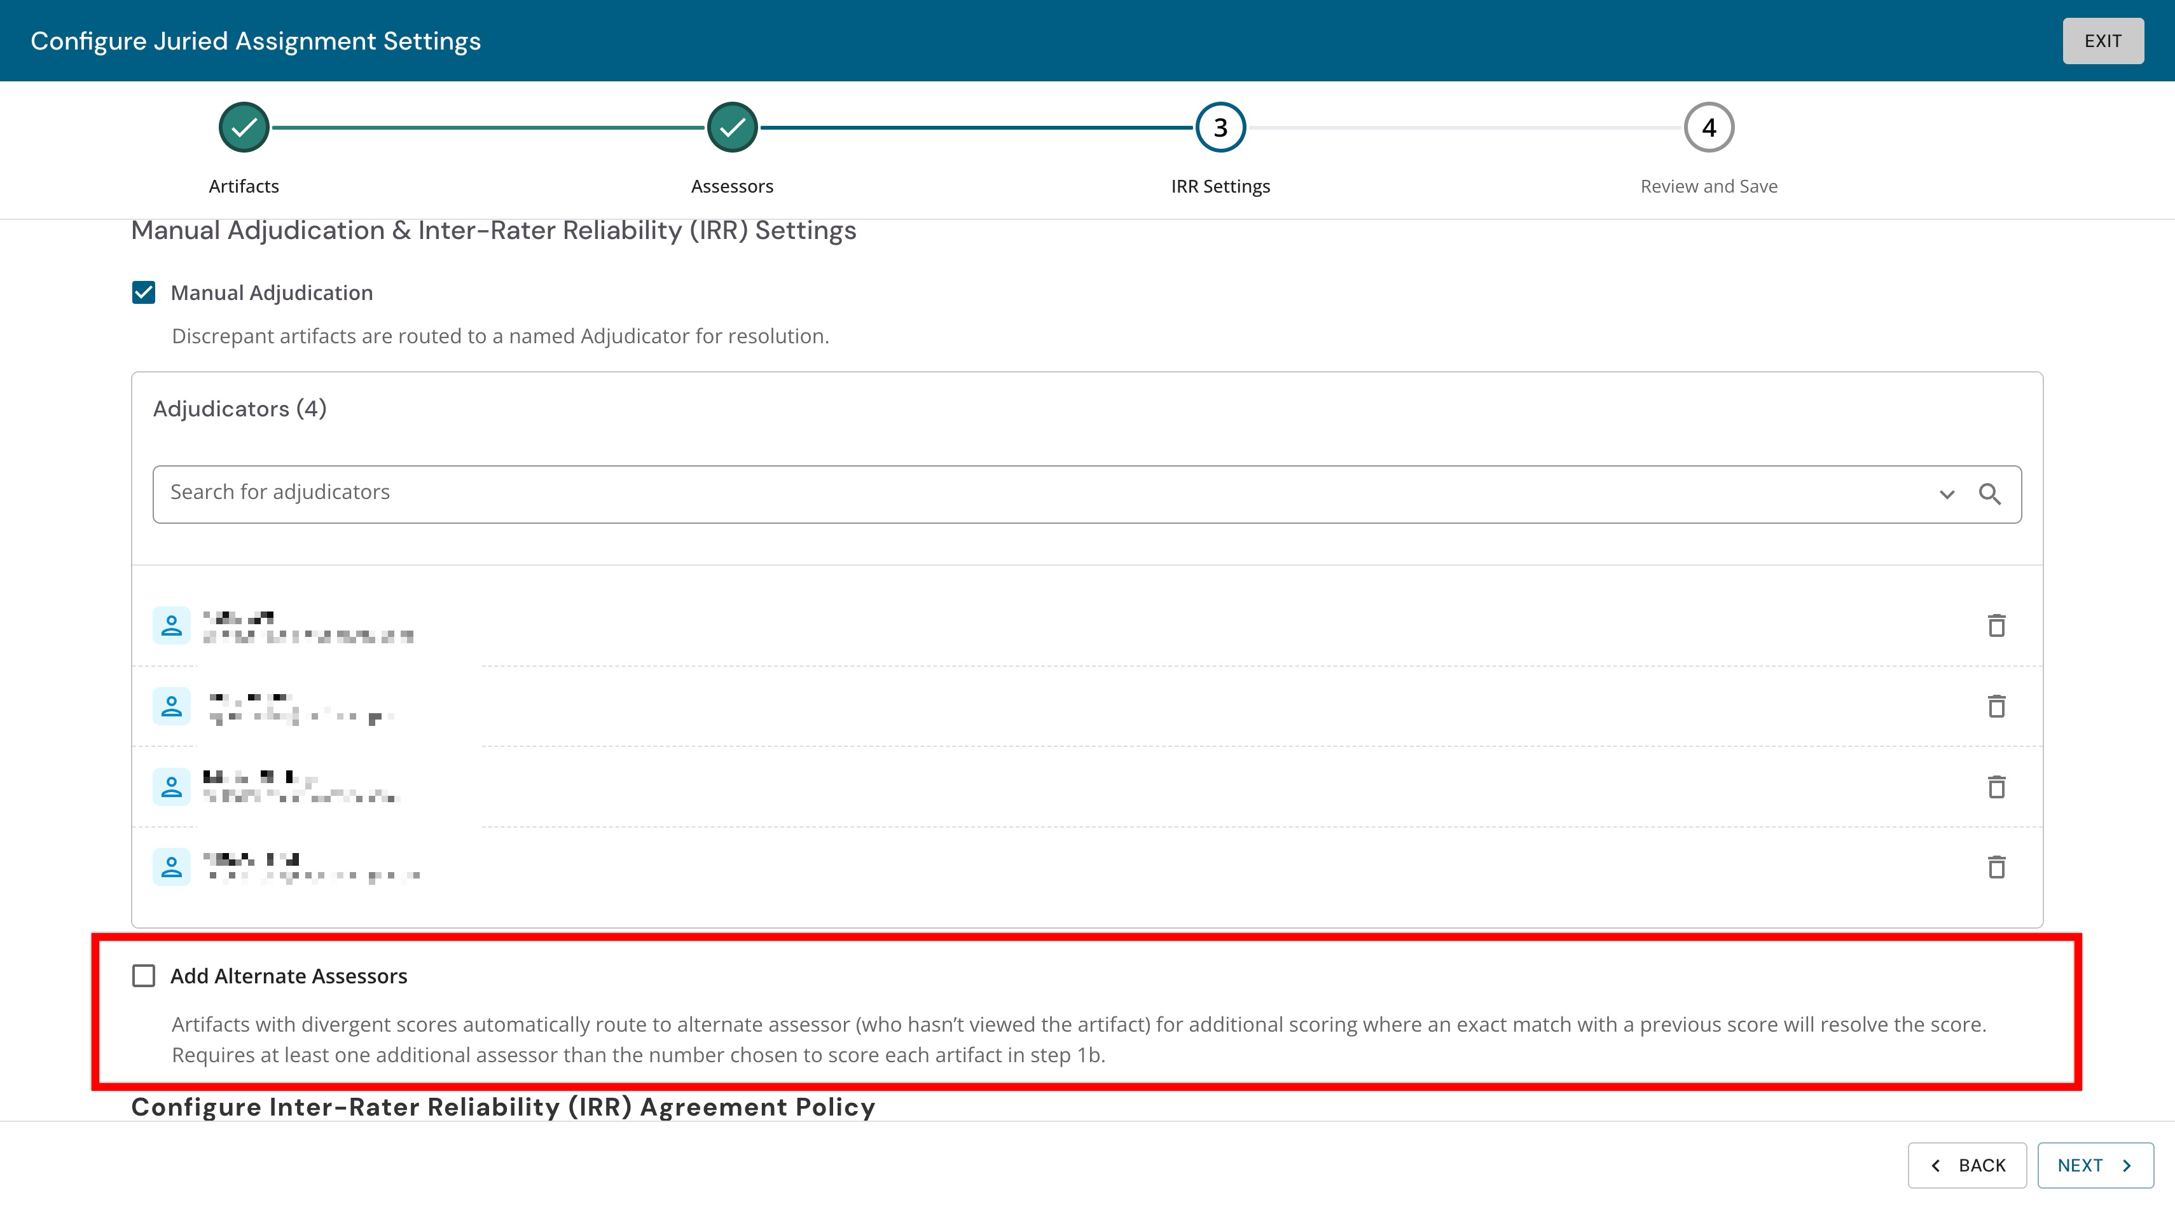Jump to the Assessors step
The width and height of the screenshot is (2175, 1209).
coord(732,127)
